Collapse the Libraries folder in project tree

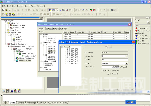point(5,23)
